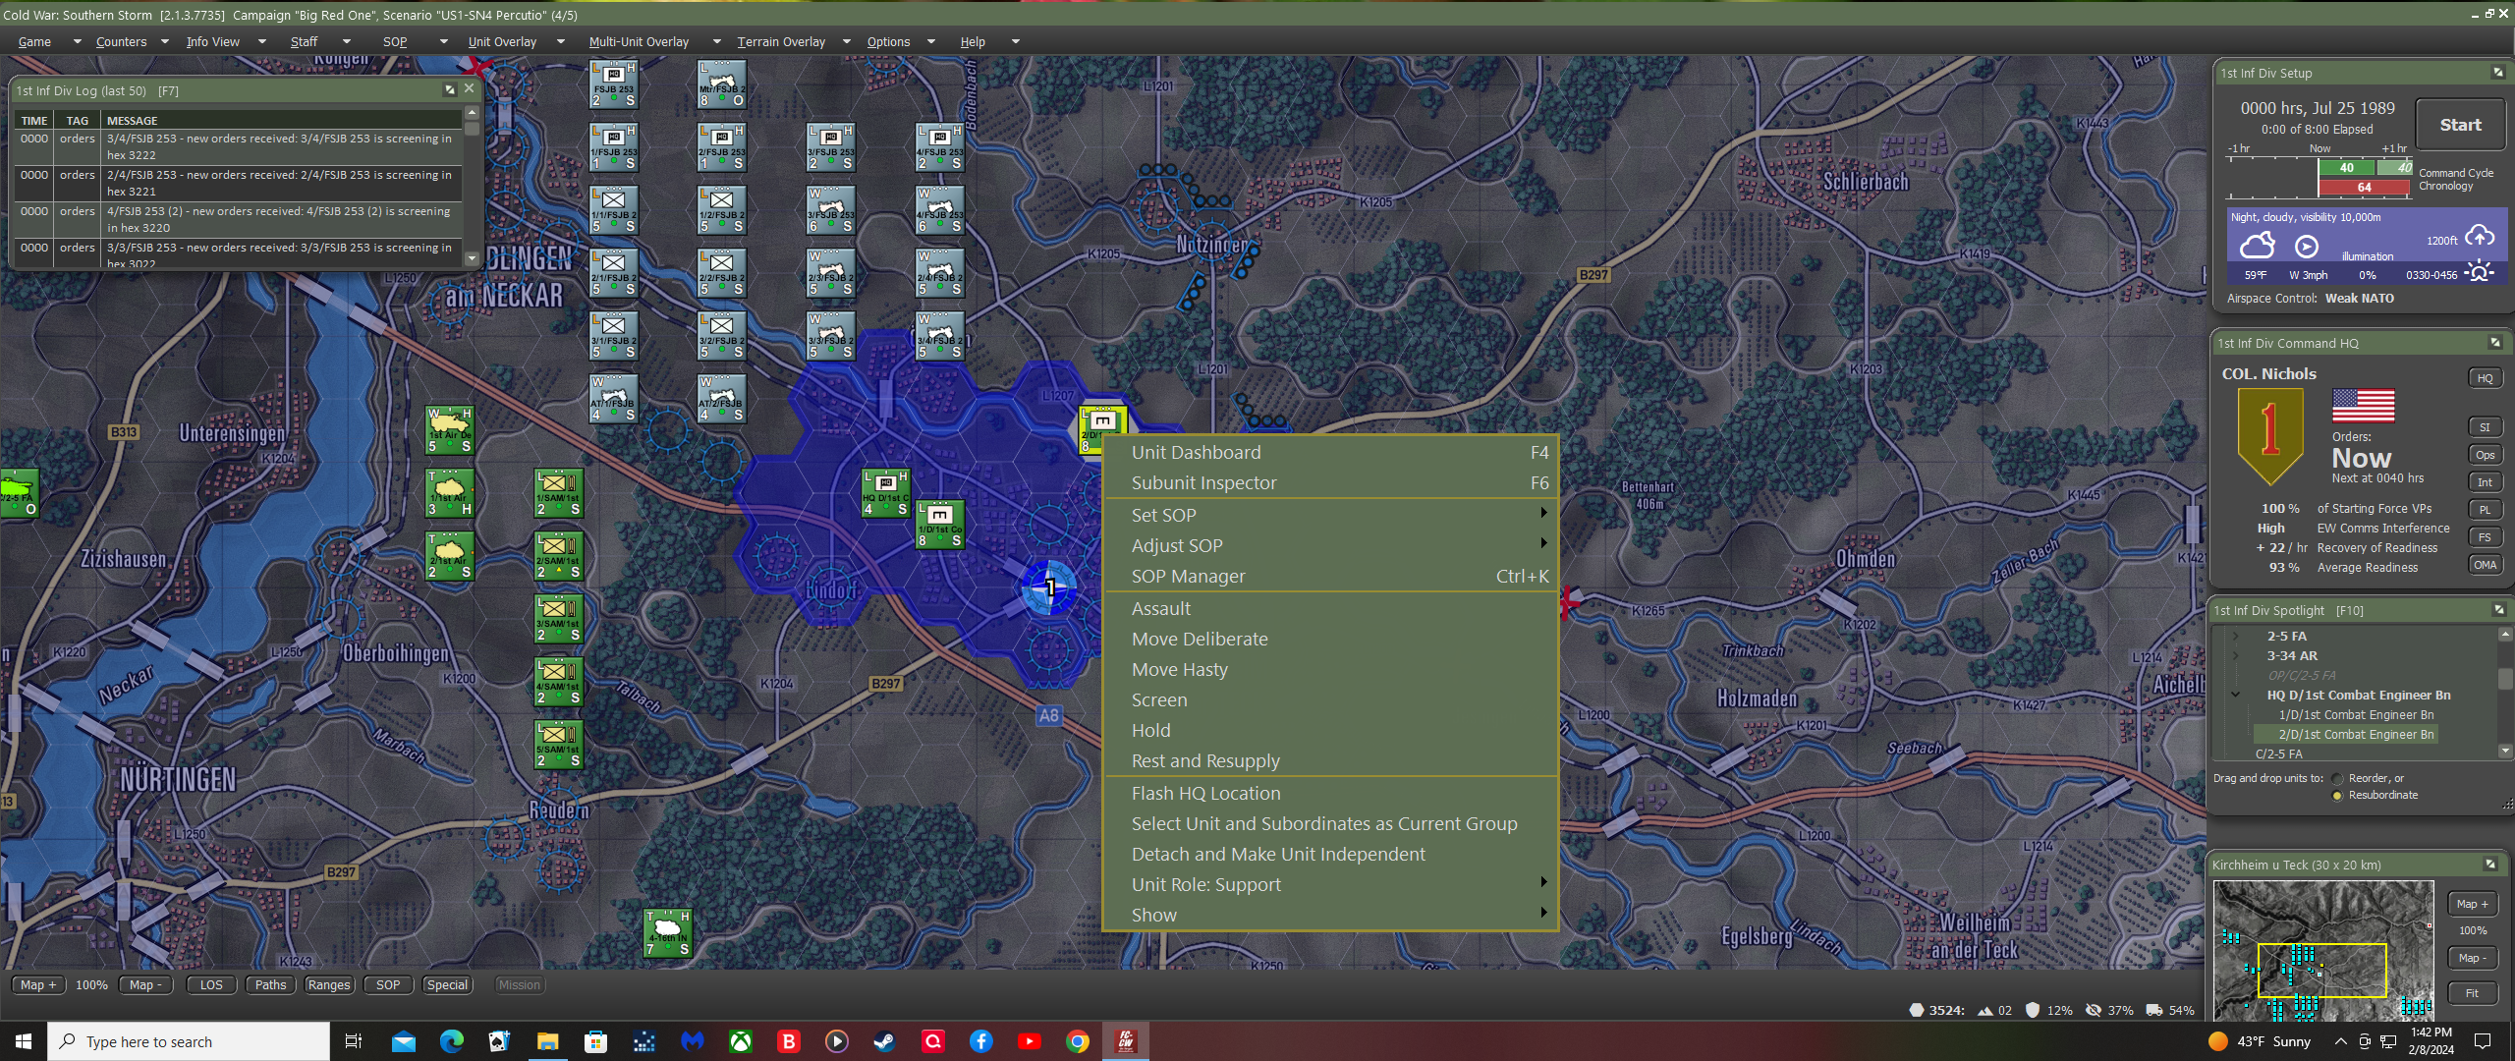Open the Adjust SOP submenu
Screen dimensions: 2515x1061
tap(1331, 545)
